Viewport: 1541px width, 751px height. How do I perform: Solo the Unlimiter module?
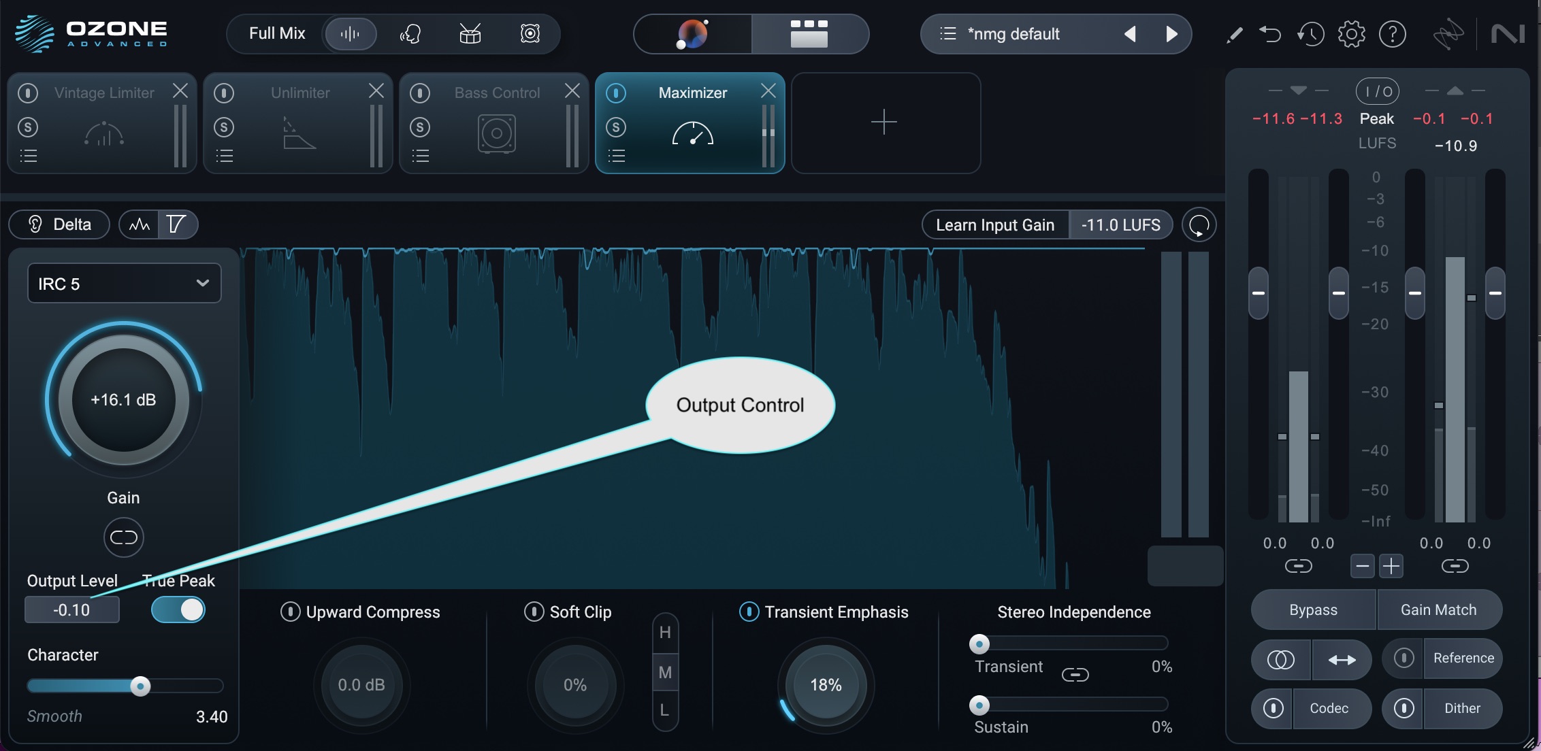pyautogui.click(x=224, y=127)
